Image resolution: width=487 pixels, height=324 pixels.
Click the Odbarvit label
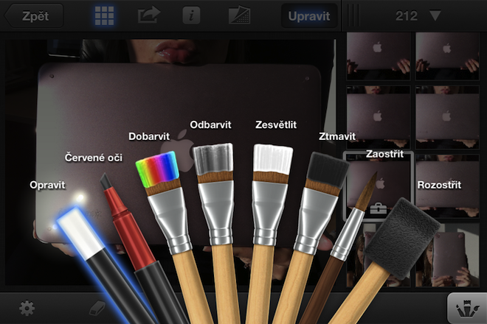click(210, 124)
